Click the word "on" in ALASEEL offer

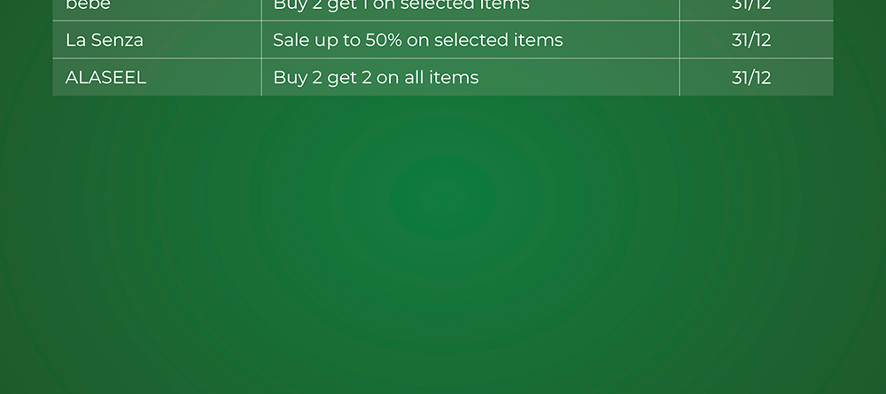tap(387, 78)
